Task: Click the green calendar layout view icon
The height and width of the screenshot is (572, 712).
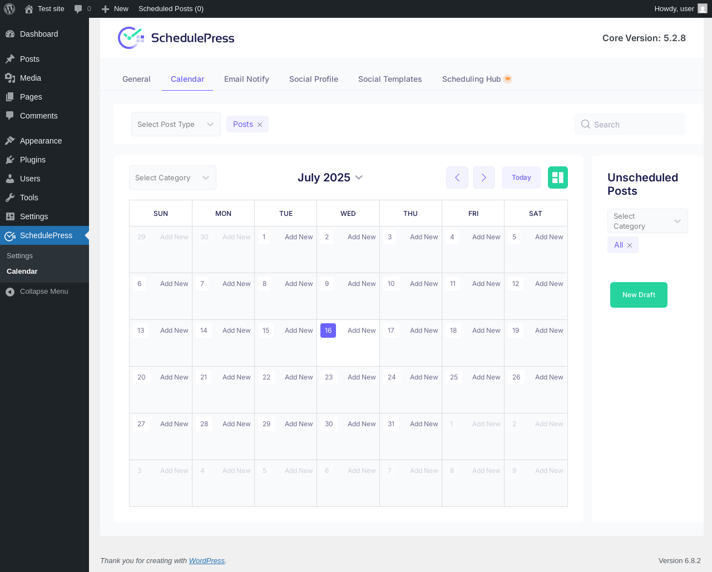Action: point(558,177)
